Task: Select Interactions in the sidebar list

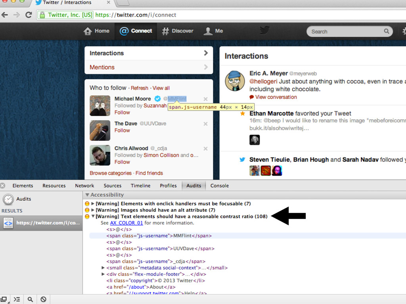Action: click(149, 53)
